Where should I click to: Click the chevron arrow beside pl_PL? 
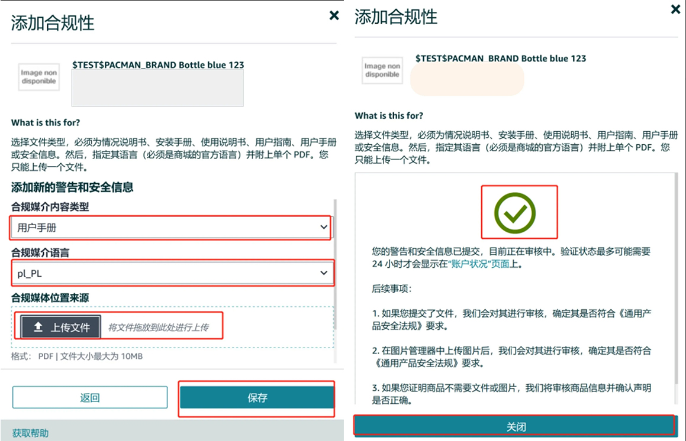tap(323, 273)
